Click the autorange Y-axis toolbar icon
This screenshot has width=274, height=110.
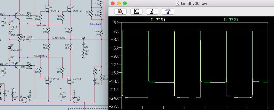pos(136,11)
